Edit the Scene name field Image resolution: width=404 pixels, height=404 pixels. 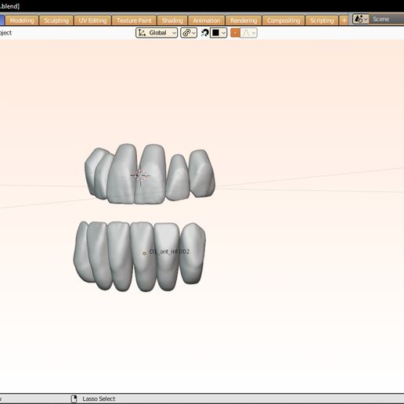click(387, 19)
